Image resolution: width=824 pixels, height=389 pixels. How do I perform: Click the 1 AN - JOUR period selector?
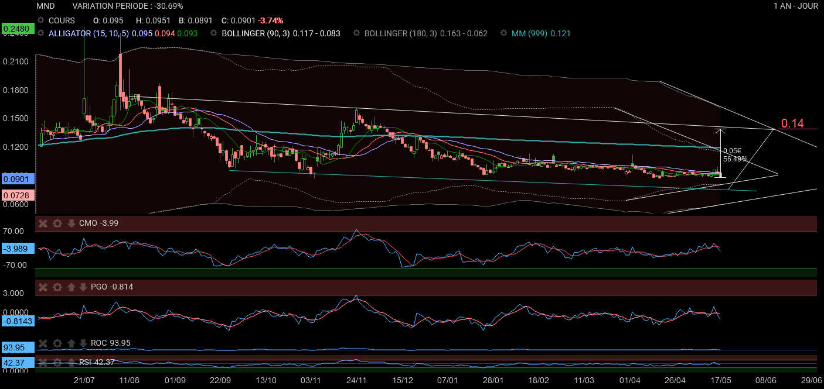pyautogui.click(x=795, y=6)
